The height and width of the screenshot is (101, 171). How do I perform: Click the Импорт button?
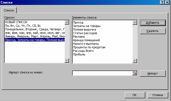click(x=153, y=73)
